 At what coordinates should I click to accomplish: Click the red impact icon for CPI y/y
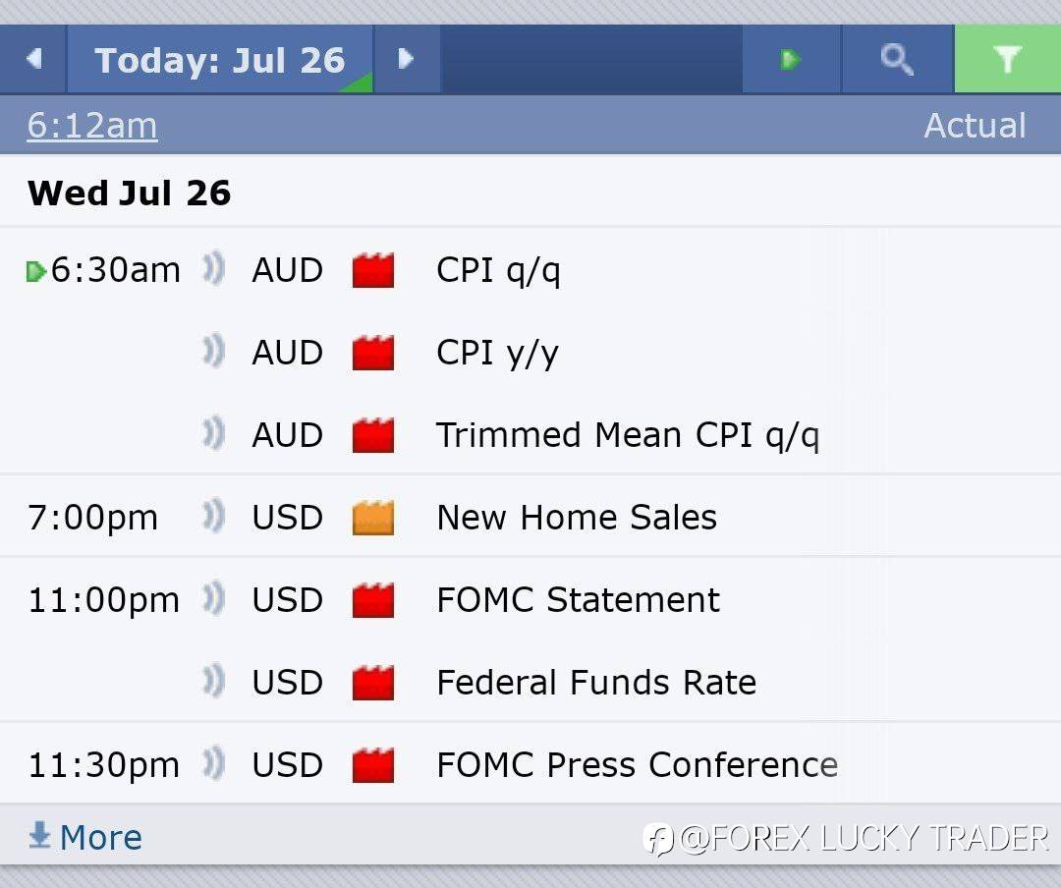(x=373, y=353)
